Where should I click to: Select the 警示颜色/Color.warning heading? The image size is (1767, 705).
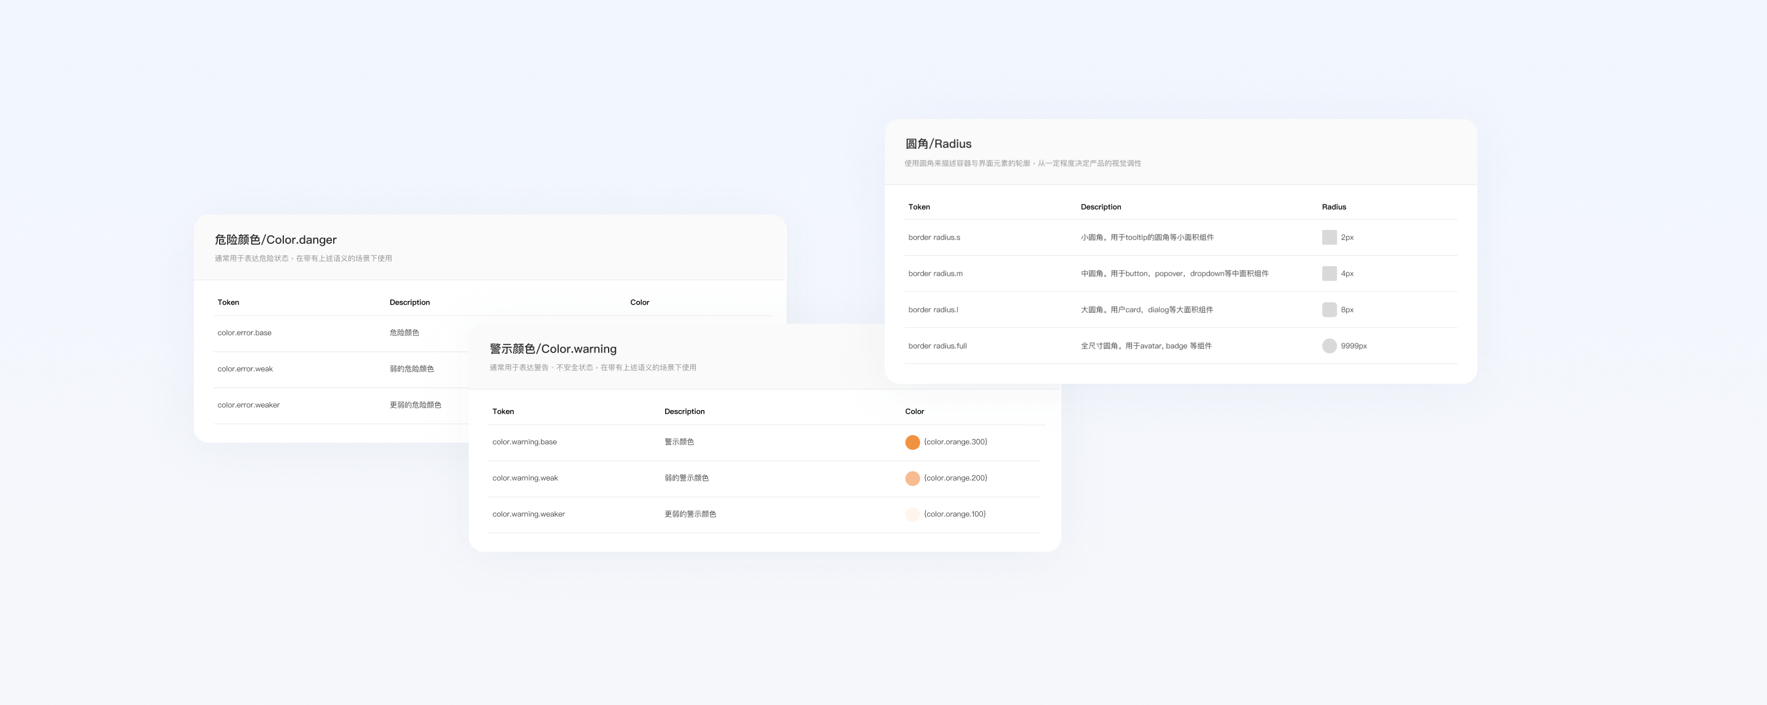tap(553, 348)
